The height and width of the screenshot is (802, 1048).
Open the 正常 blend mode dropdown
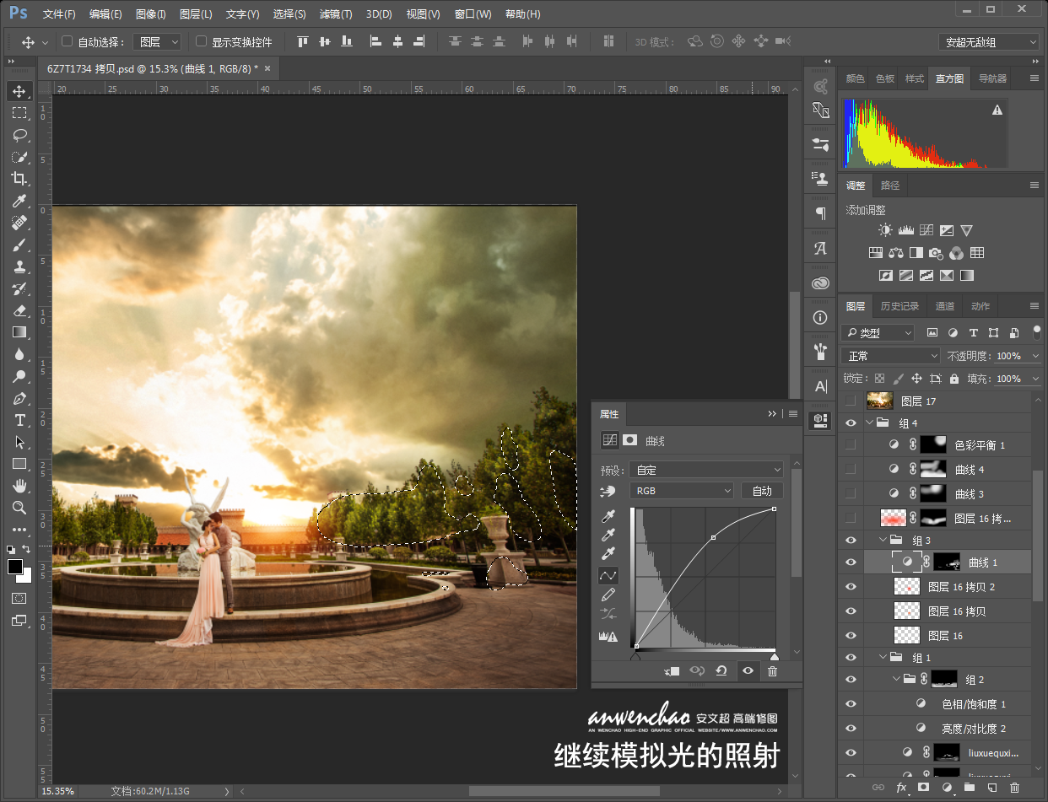pos(890,356)
